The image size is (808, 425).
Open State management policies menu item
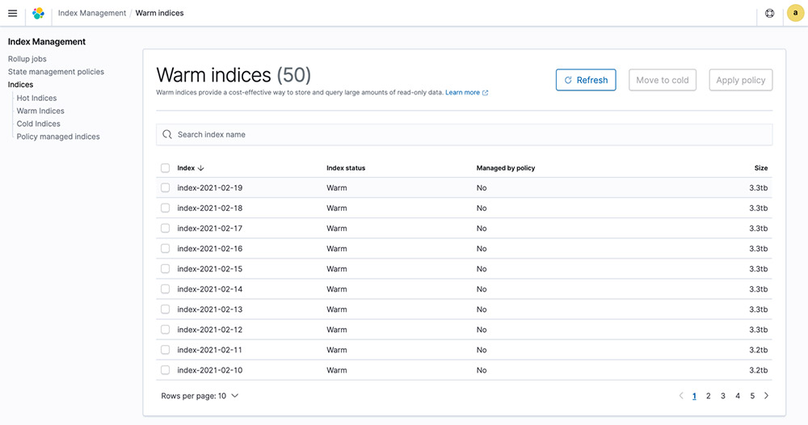click(56, 72)
